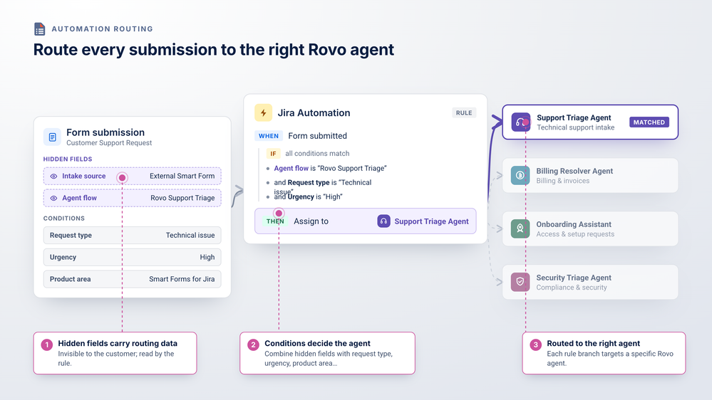The height and width of the screenshot is (400, 712).
Task: Click the Billing Resolver Agent dollar icon
Action: click(520, 176)
